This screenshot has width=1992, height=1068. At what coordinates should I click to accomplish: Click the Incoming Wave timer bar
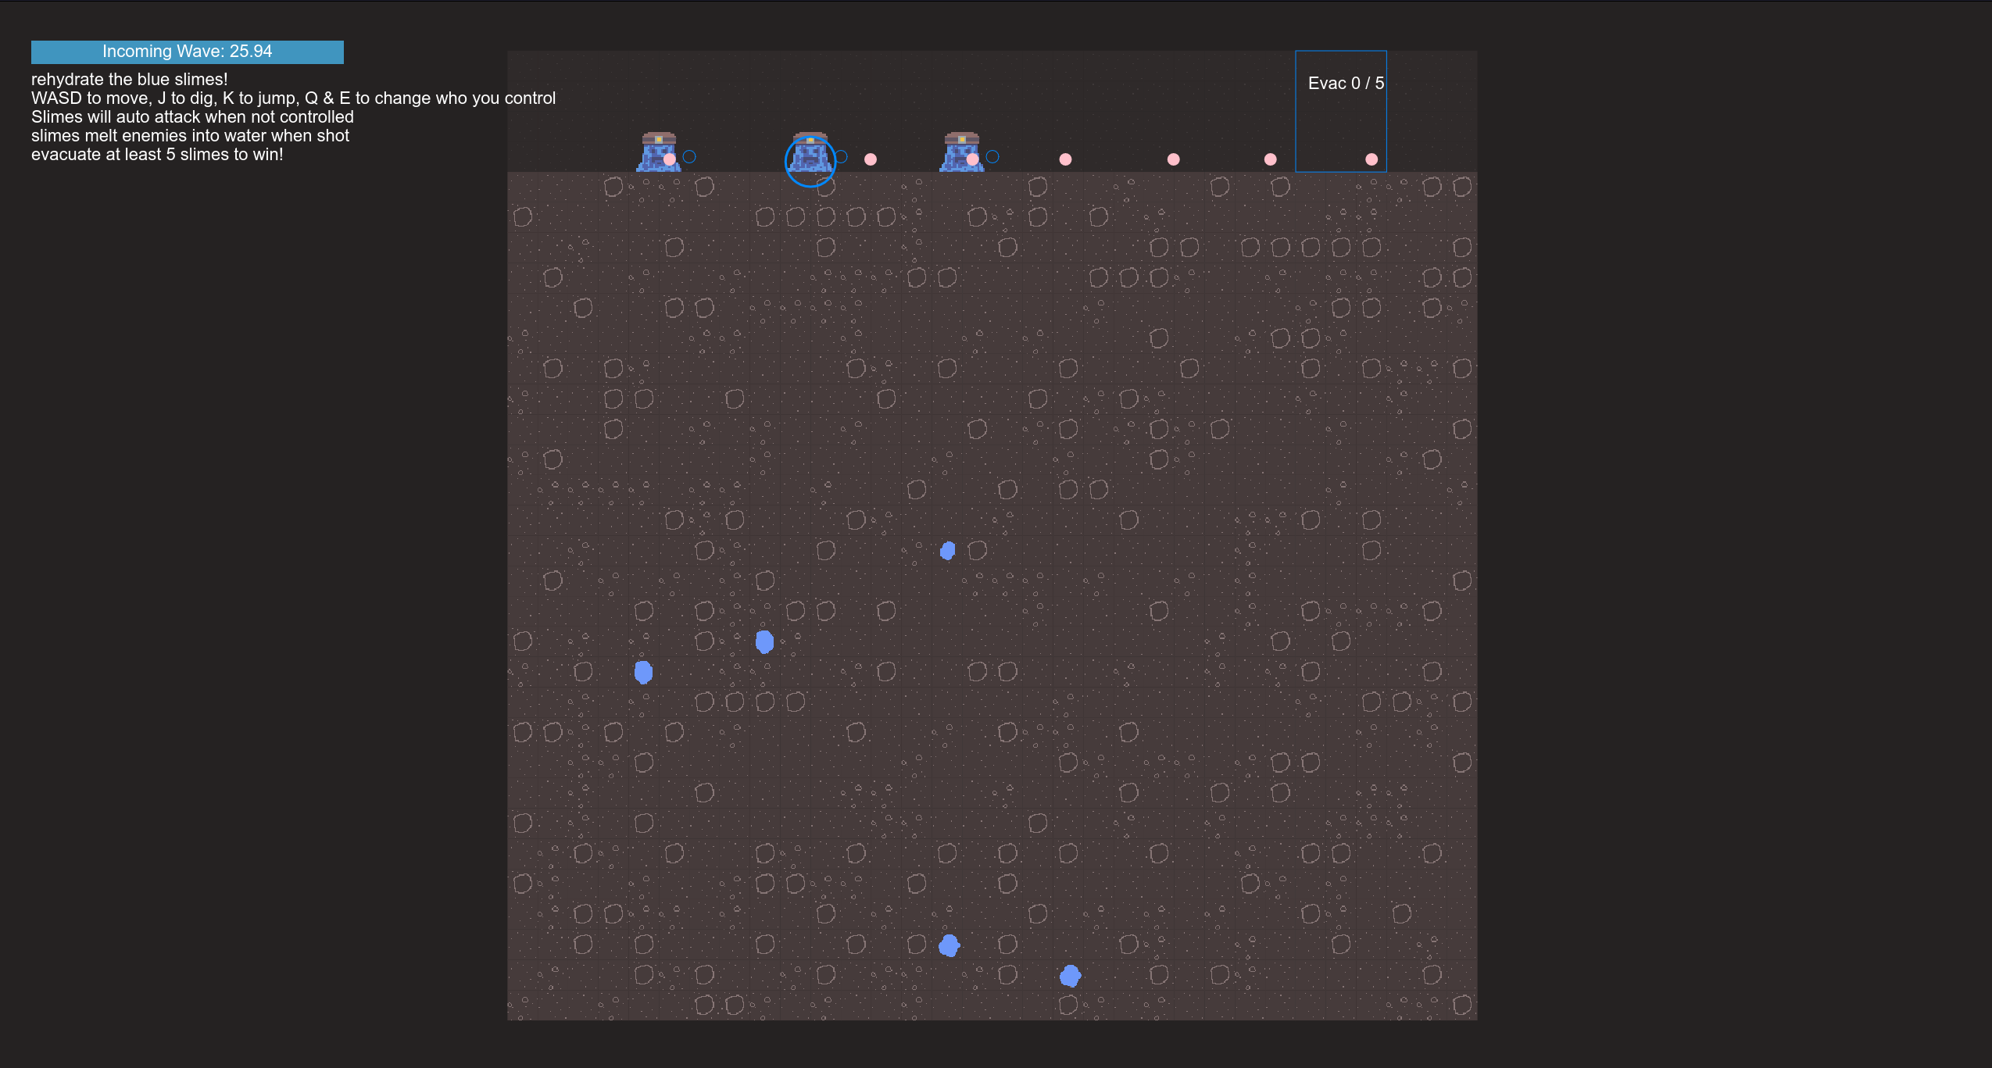click(188, 52)
